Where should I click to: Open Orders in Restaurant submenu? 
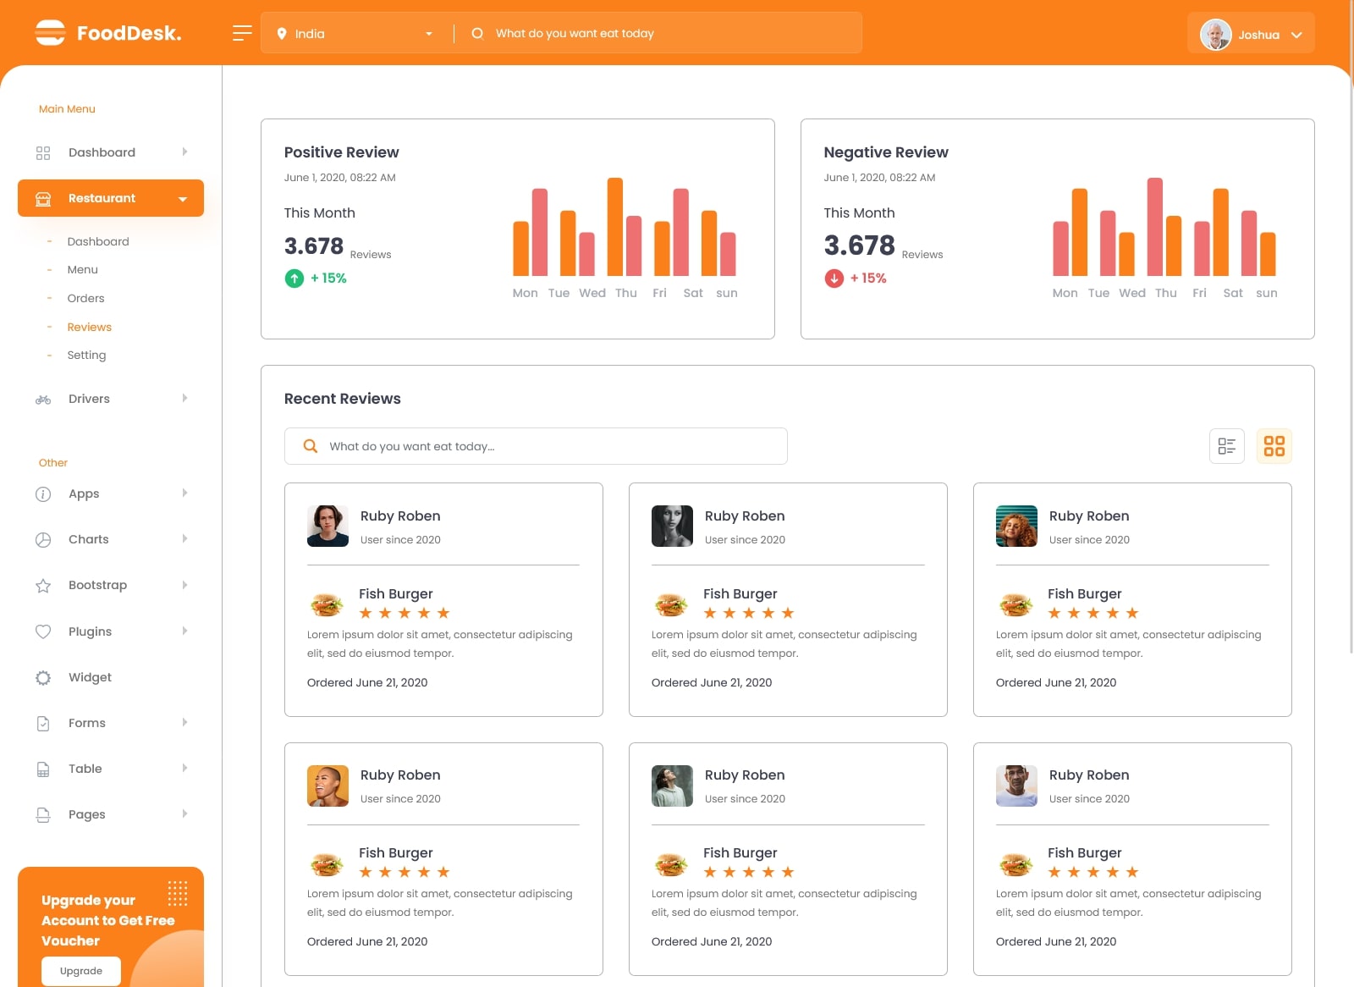coord(86,299)
